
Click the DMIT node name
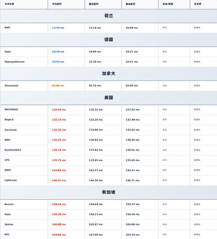click(8, 170)
